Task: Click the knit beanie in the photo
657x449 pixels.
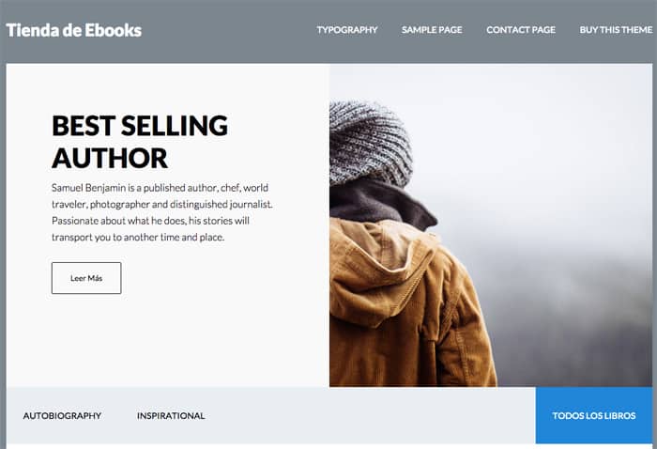Action: click(369, 143)
